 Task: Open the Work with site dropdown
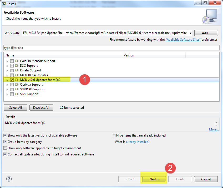coord(190,33)
